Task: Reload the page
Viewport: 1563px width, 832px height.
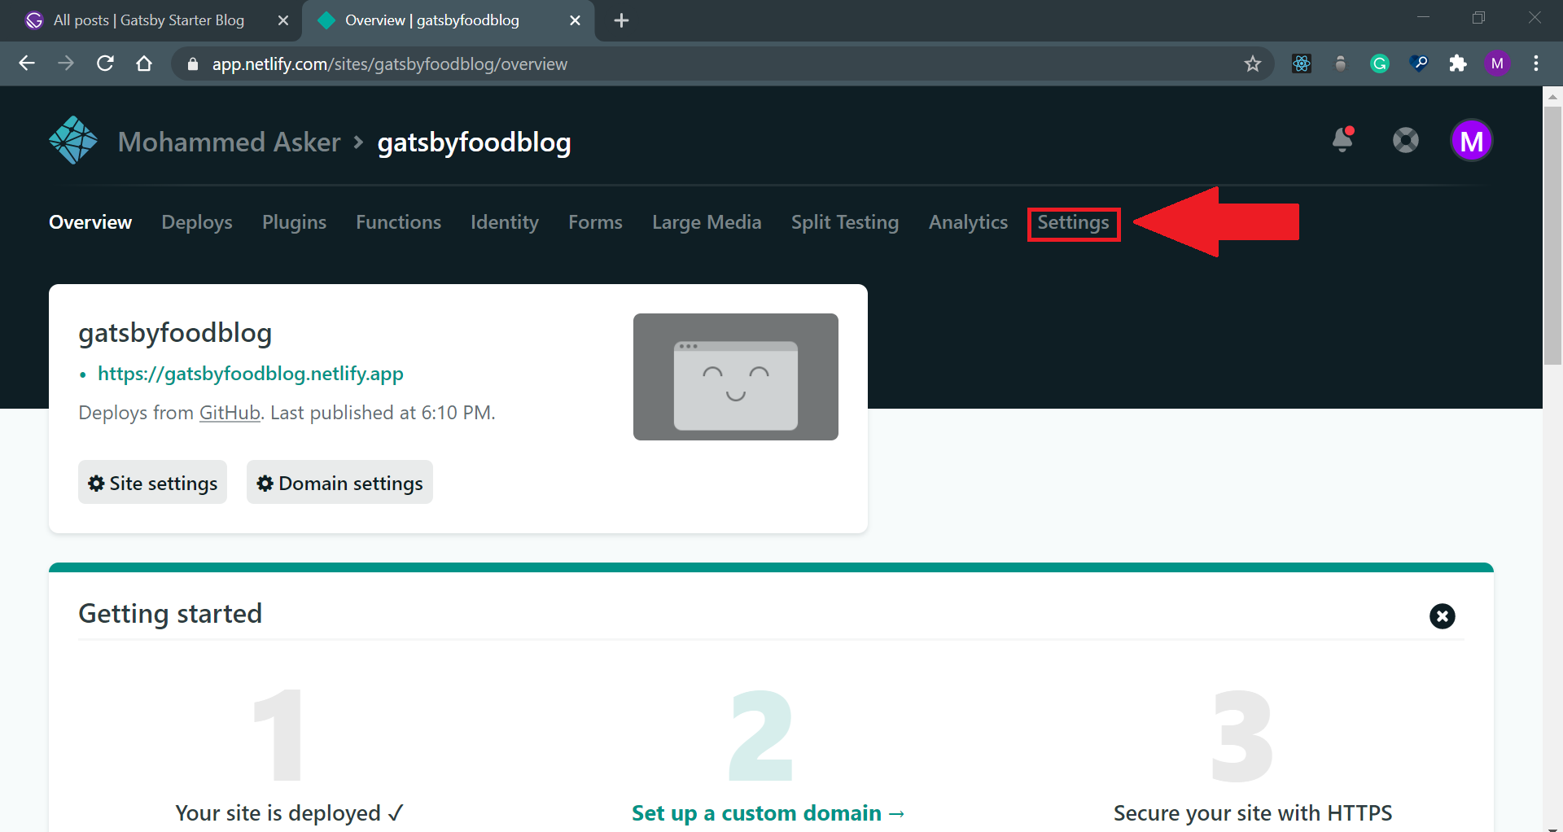Action: click(x=105, y=63)
